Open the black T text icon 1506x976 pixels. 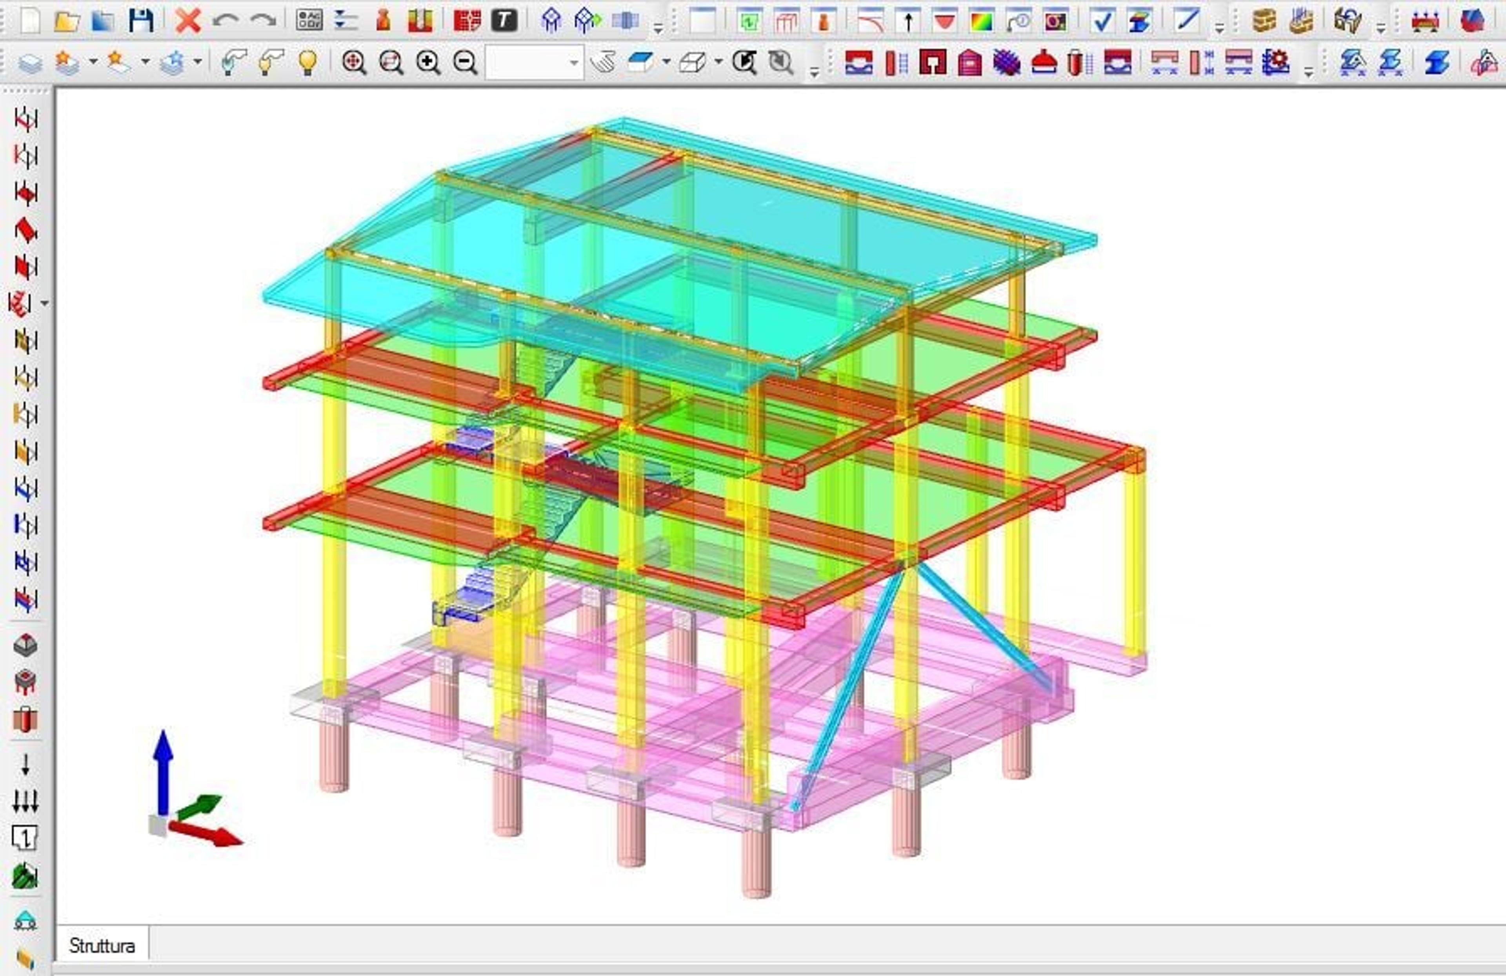tap(504, 21)
